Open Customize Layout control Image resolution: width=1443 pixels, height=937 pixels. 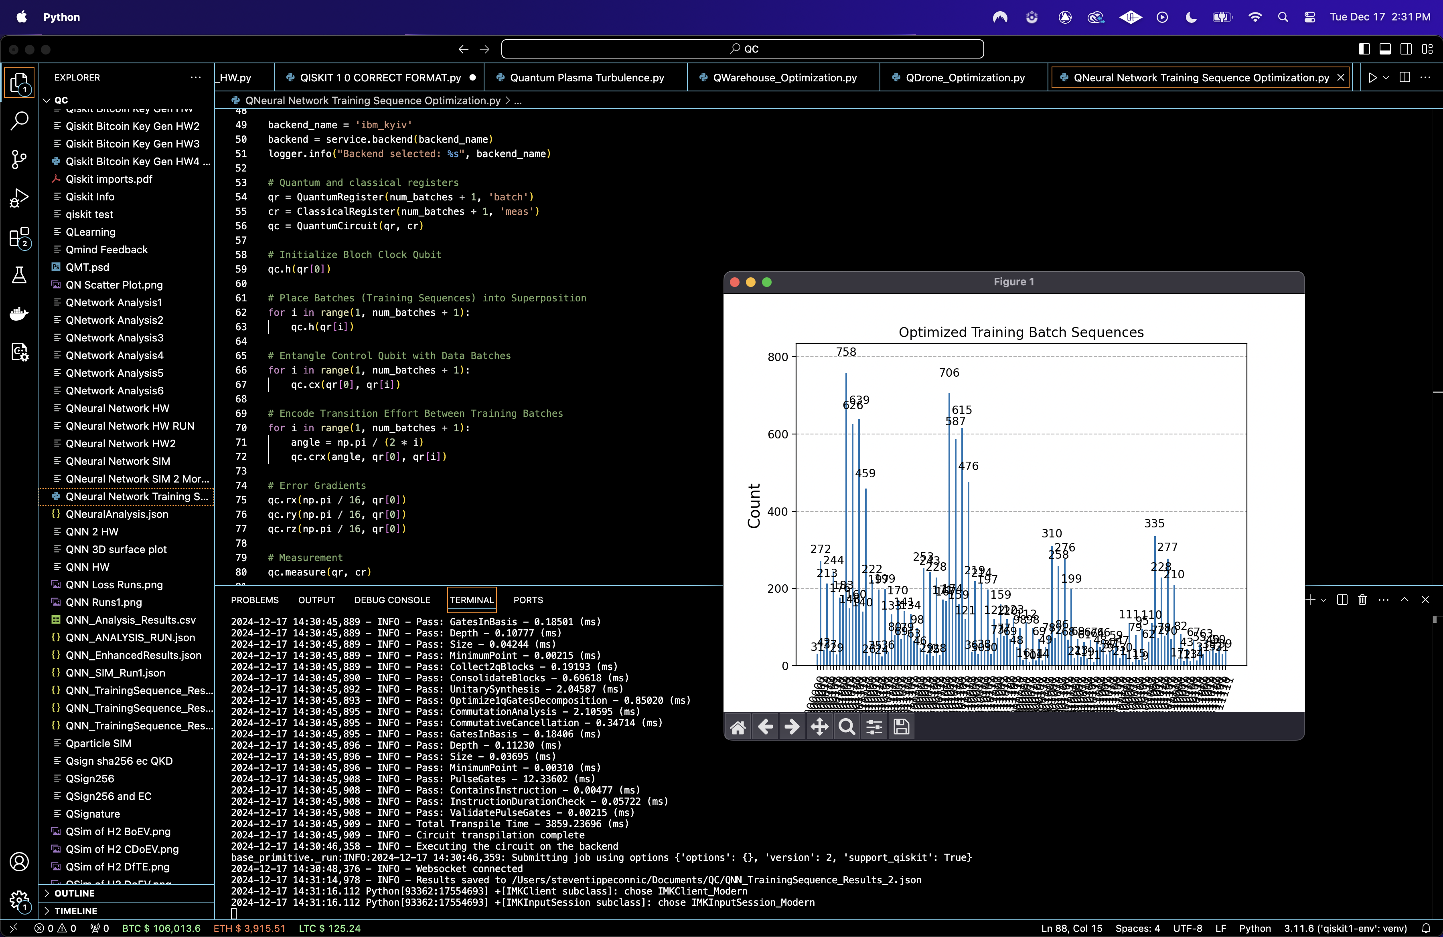tap(1427, 49)
